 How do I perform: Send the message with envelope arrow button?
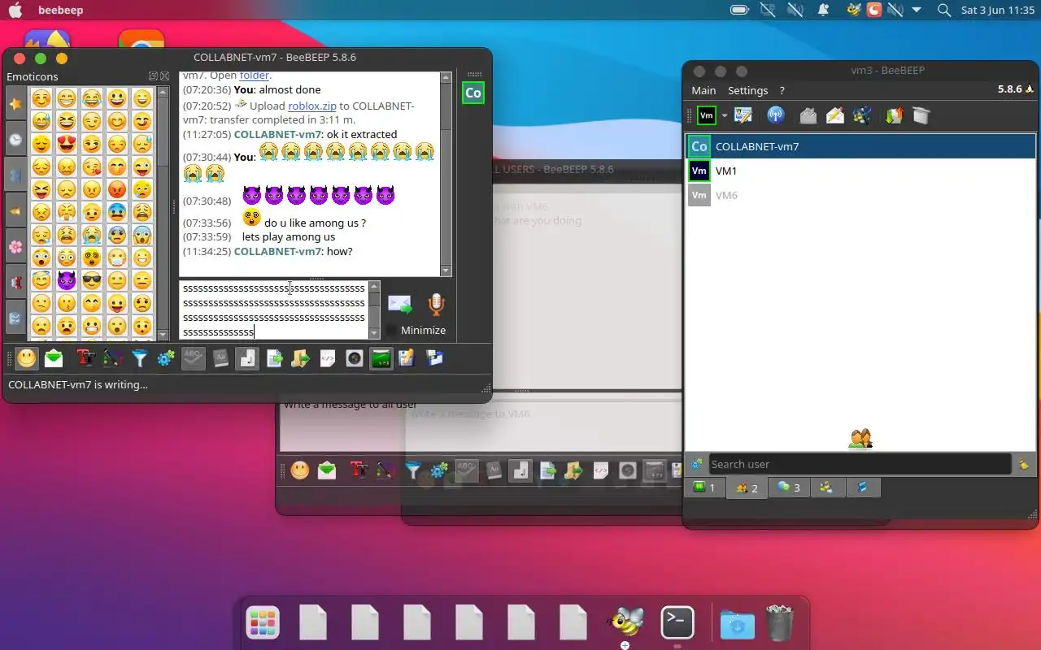click(399, 305)
